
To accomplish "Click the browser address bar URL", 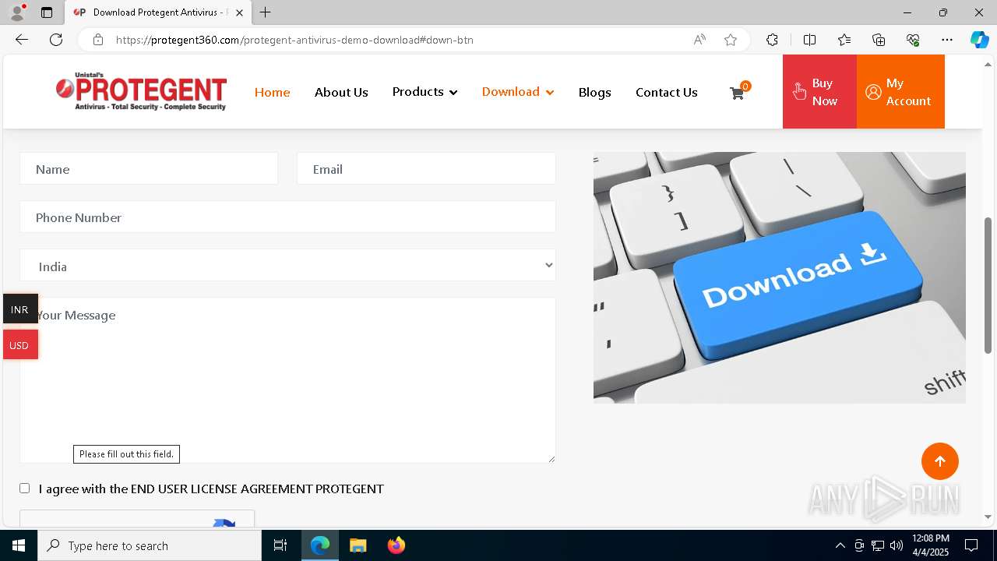I will tap(294, 40).
